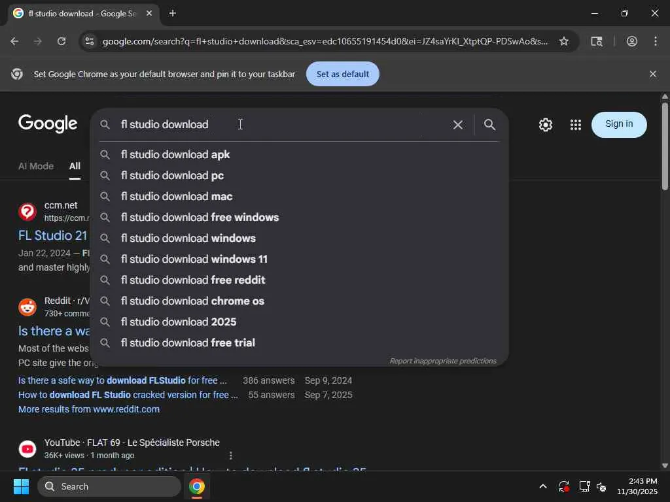The width and height of the screenshot is (670, 502).
Task: Select suggestion fl studio download pc
Action: coord(299,175)
